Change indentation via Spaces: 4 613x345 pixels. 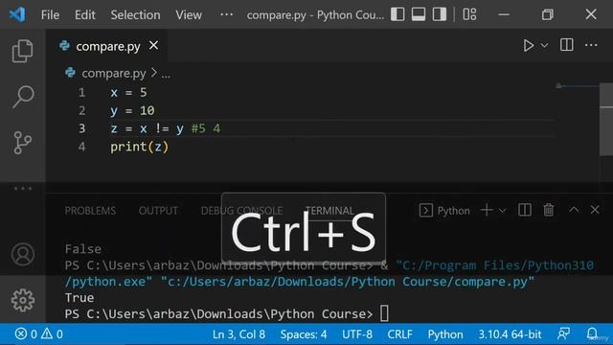click(x=304, y=334)
